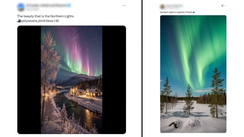Click the right post author's profile avatar
This screenshot has height=137, width=244.
[x=162, y=7]
